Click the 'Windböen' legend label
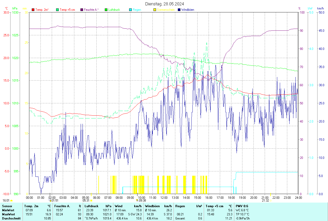Screen dimensions: 328x221 coord(188,10)
